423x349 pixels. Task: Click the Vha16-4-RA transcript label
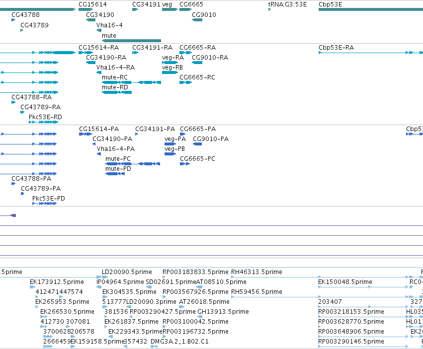115,68
